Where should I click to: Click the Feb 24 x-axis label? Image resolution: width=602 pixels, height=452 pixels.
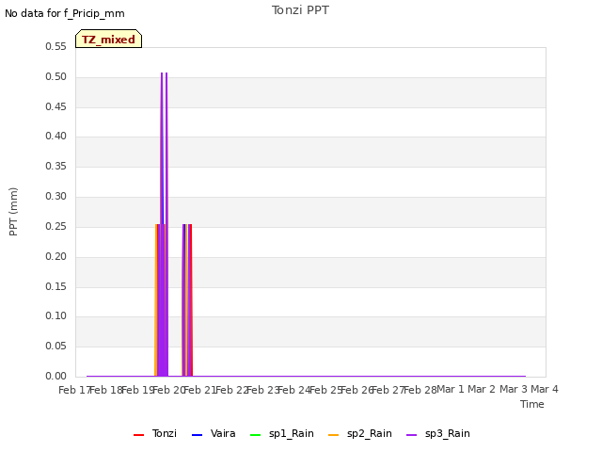[294, 390]
